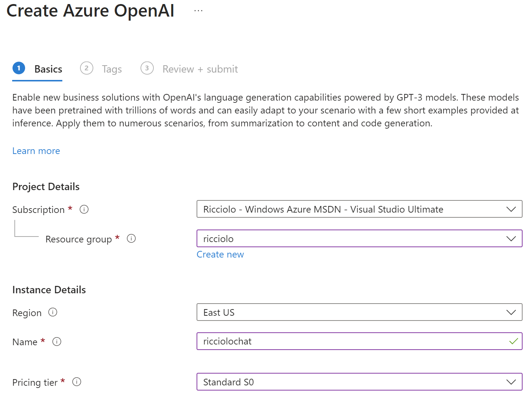
Task: Click the Resource group field label
Action: [x=79, y=239]
